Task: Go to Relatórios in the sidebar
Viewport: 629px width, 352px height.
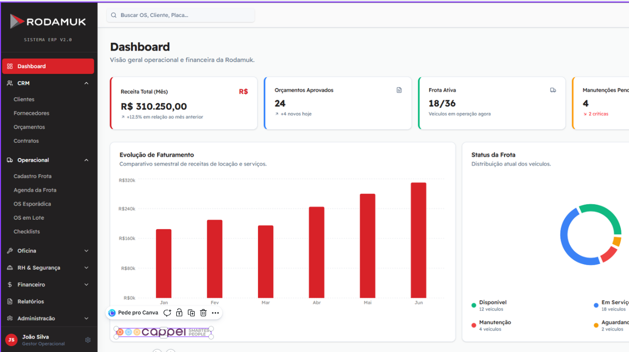Action: (x=31, y=301)
